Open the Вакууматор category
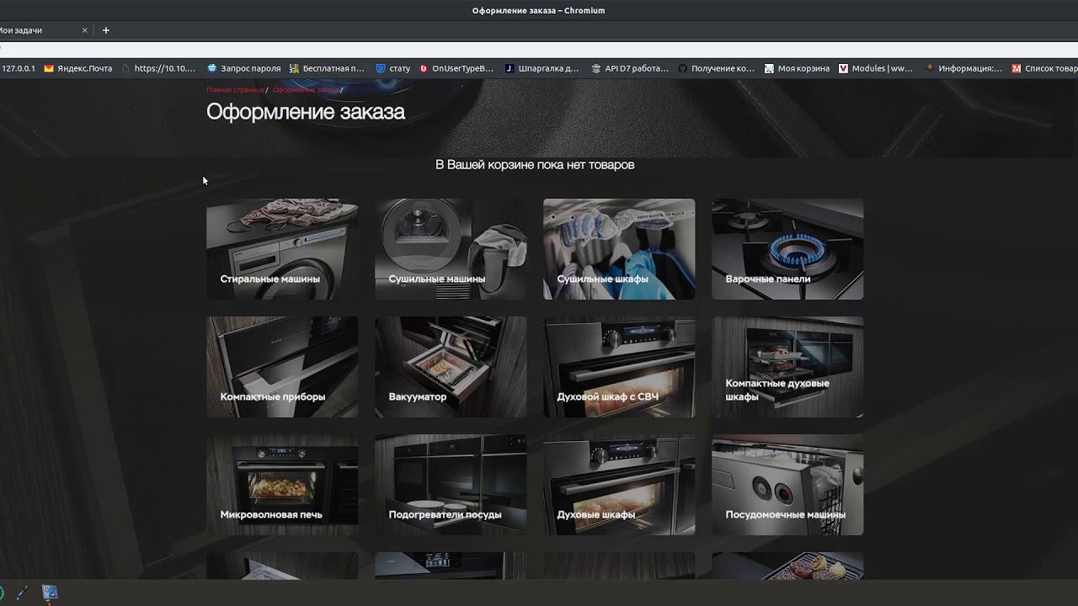The image size is (1078, 606). pos(451,367)
